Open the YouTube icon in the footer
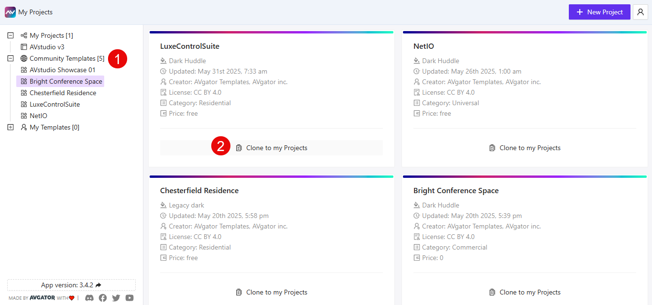652x305 pixels. [129, 297]
